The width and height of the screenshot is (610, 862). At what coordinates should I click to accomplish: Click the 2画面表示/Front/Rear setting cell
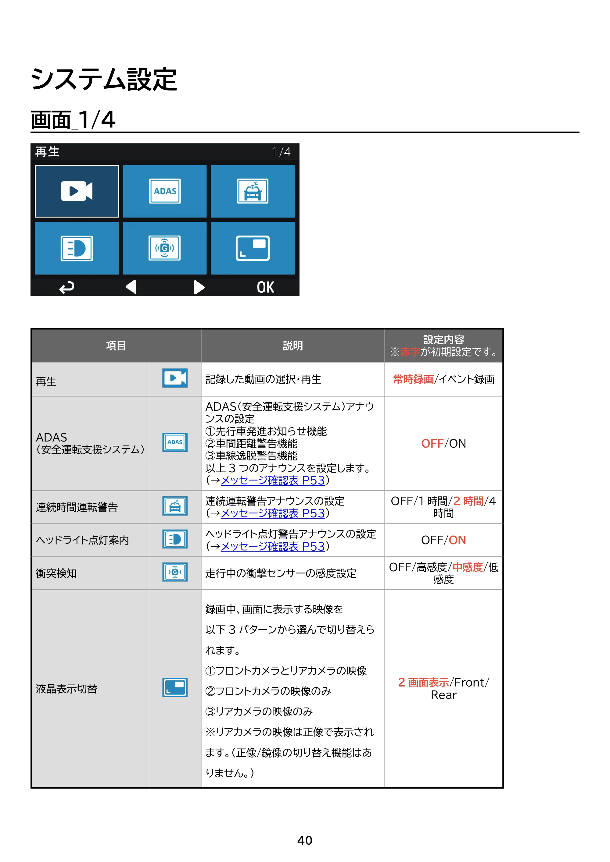[443, 689]
